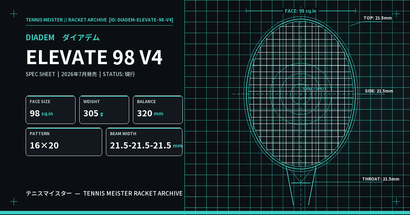Select the BEAM WIDTH 21.5-21.5-21.5 card
Screen dimensions: 410x215
click(x=144, y=142)
